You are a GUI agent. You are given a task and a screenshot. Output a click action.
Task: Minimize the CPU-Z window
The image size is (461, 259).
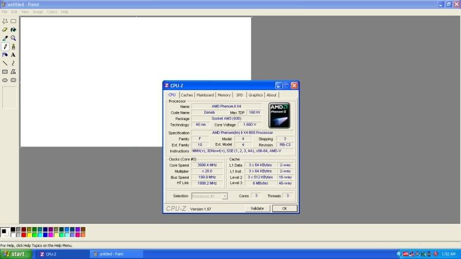coord(279,85)
